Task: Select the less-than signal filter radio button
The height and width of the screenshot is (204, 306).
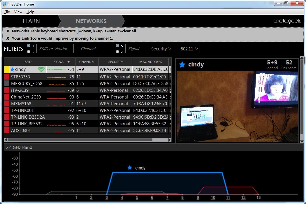Action: 117,52
